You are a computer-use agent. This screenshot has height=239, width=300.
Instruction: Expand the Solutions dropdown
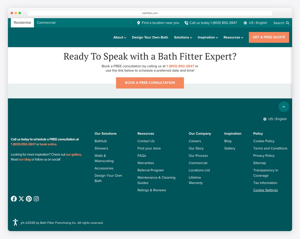[x=183, y=37]
